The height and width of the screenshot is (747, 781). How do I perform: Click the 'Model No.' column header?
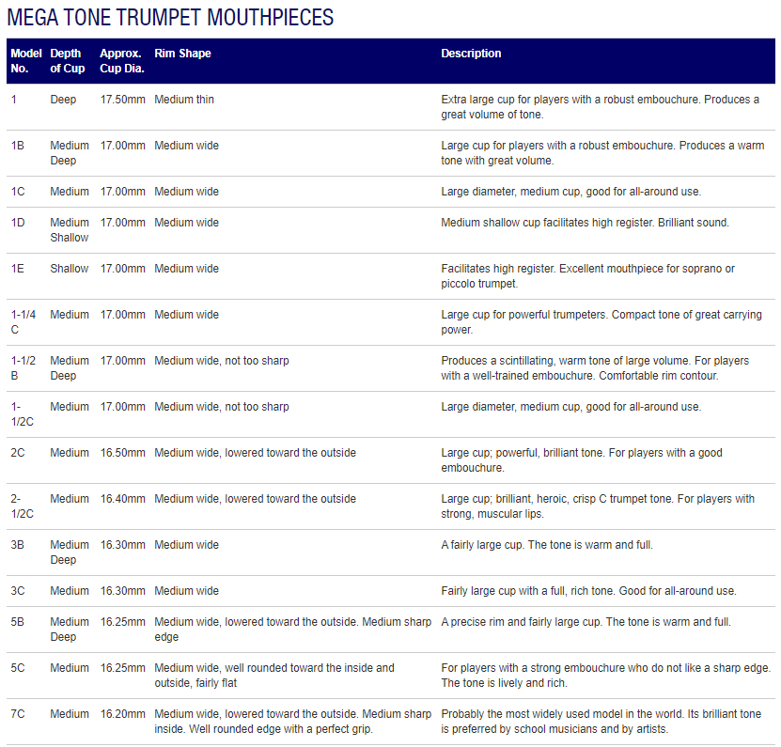tap(26, 61)
